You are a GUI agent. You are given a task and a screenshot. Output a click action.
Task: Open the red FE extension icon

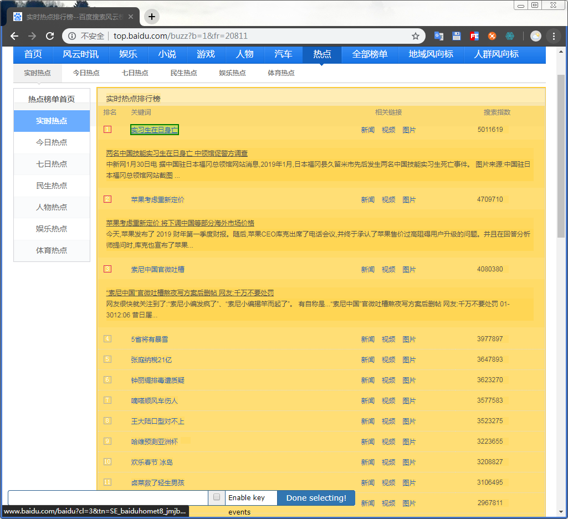pyautogui.click(x=474, y=36)
